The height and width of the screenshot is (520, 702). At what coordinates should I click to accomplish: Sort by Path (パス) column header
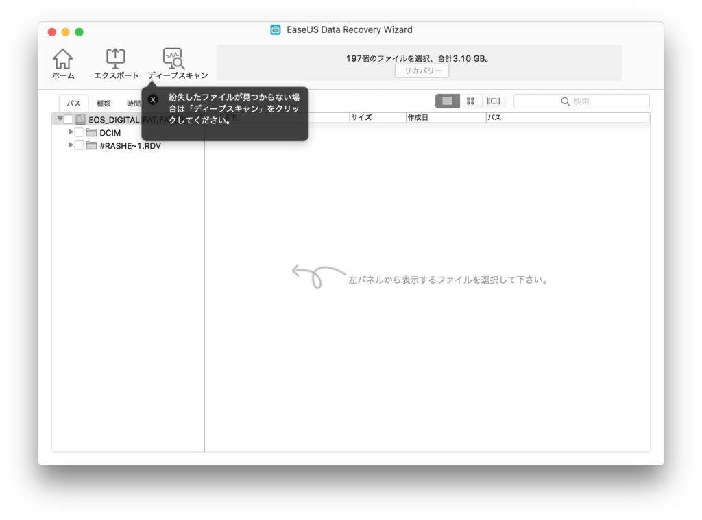568,117
